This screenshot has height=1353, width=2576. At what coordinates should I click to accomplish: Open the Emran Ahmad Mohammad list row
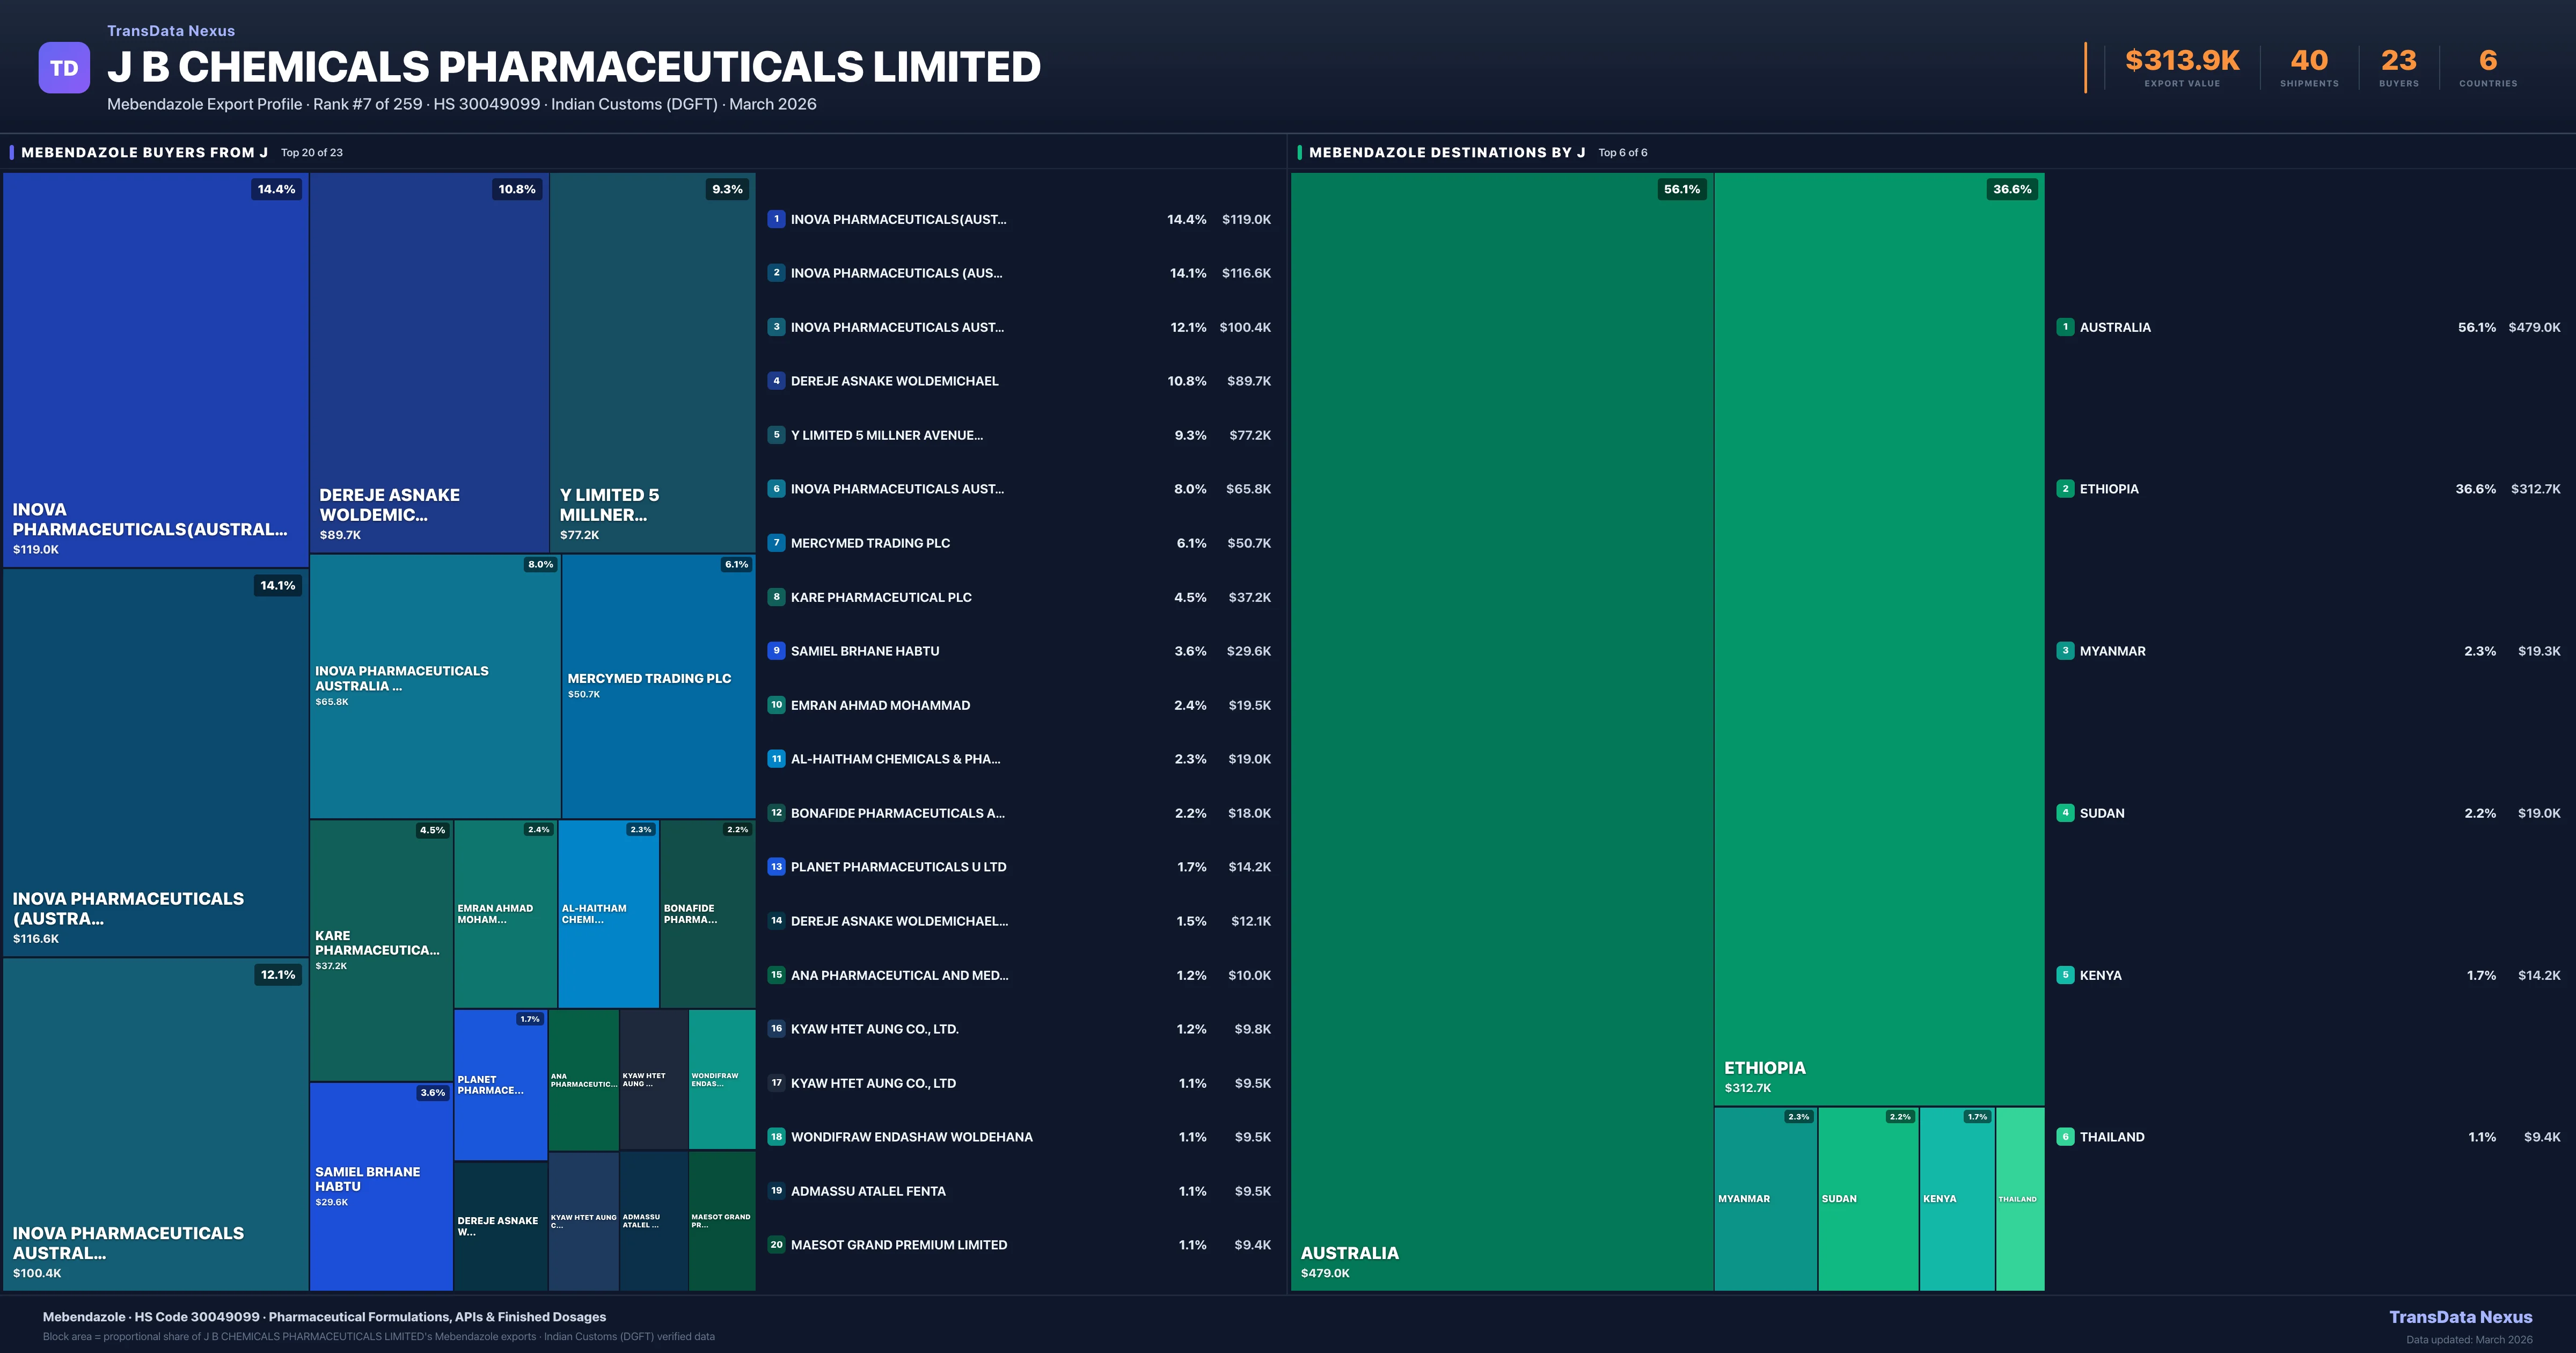click(x=880, y=705)
